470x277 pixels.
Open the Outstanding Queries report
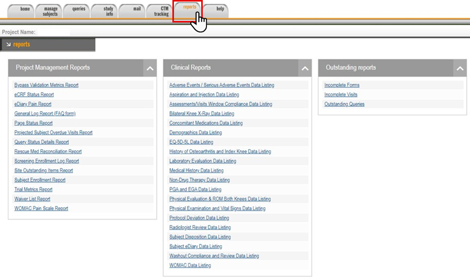click(344, 104)
